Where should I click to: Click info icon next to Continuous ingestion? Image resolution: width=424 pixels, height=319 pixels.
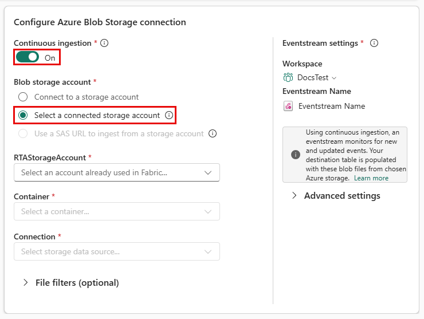pos(104,43)
